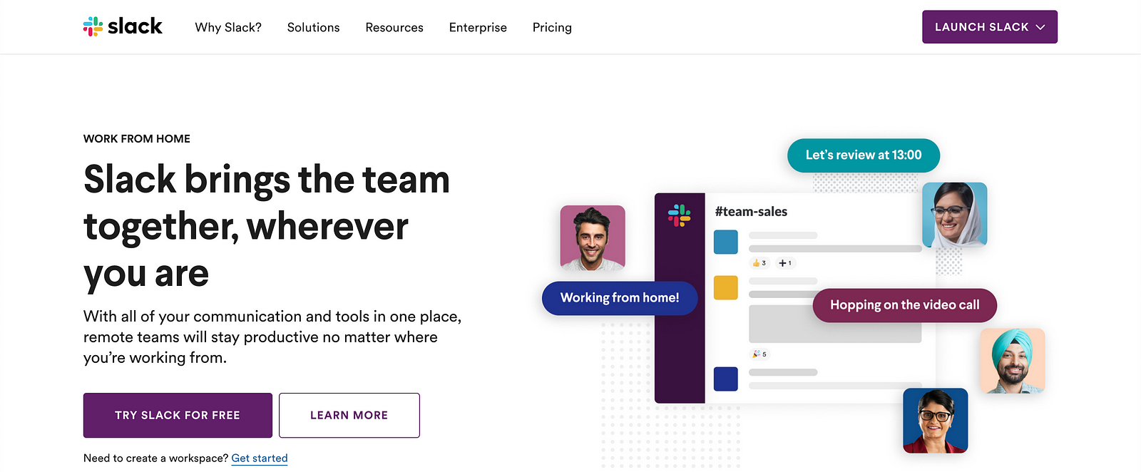Click the 'Hopping on the video call' bubble
Image resolution: width=1141 pixels, height=472 pixels.
coord(905,305)
